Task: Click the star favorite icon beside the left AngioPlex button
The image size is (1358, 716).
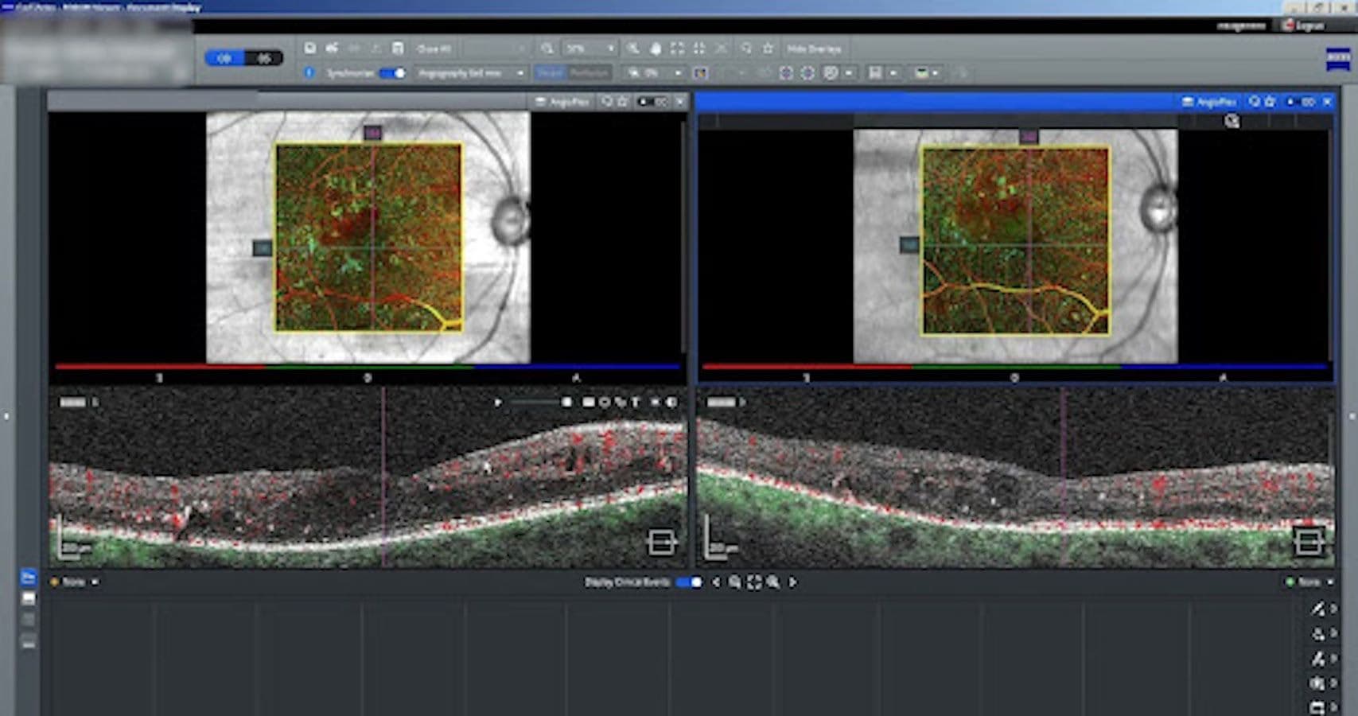Action: 622,102
